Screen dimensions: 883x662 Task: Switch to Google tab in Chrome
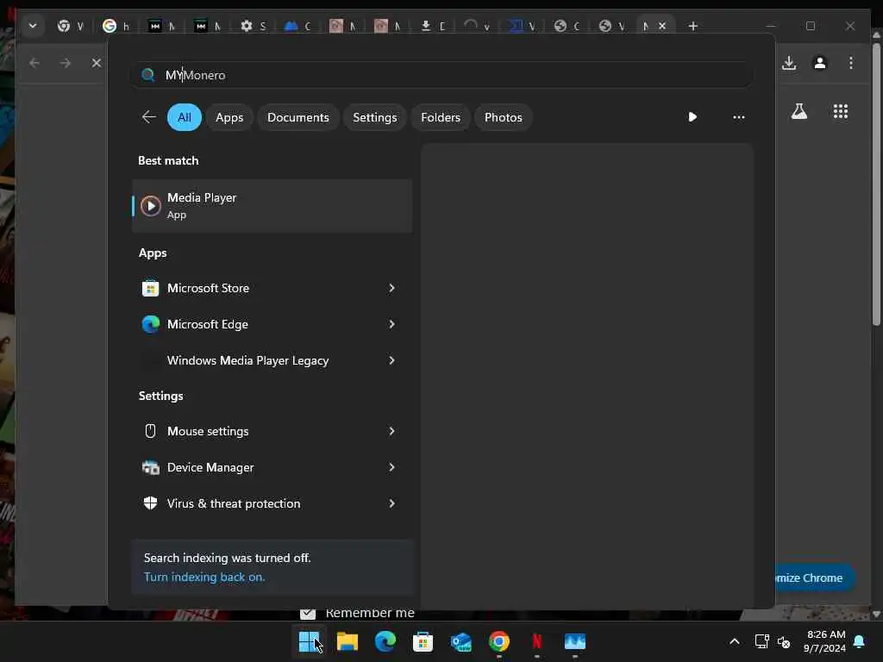pos(116,26)
